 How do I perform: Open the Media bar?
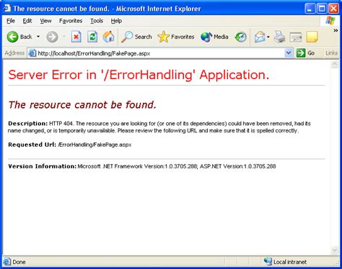click(x=214, y=37)
